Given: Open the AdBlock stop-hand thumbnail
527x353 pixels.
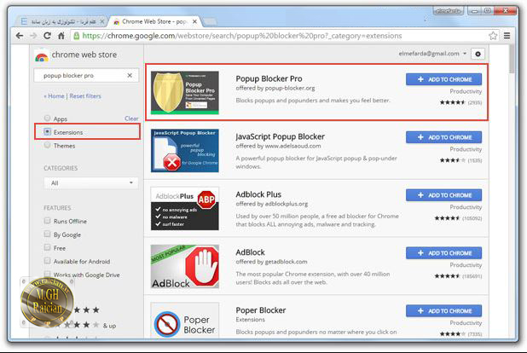Looking at the screenshot, I should point(185,266).
